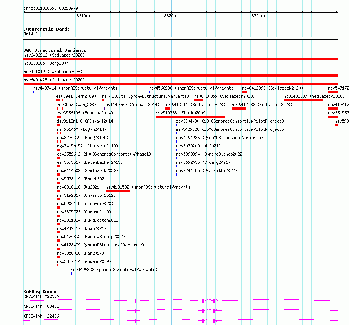This screenshot has width=349, height=325.
Task: Click the nsv4496838 gnomAD variant label
Action: pyautogui.click(x=114, y=270)
